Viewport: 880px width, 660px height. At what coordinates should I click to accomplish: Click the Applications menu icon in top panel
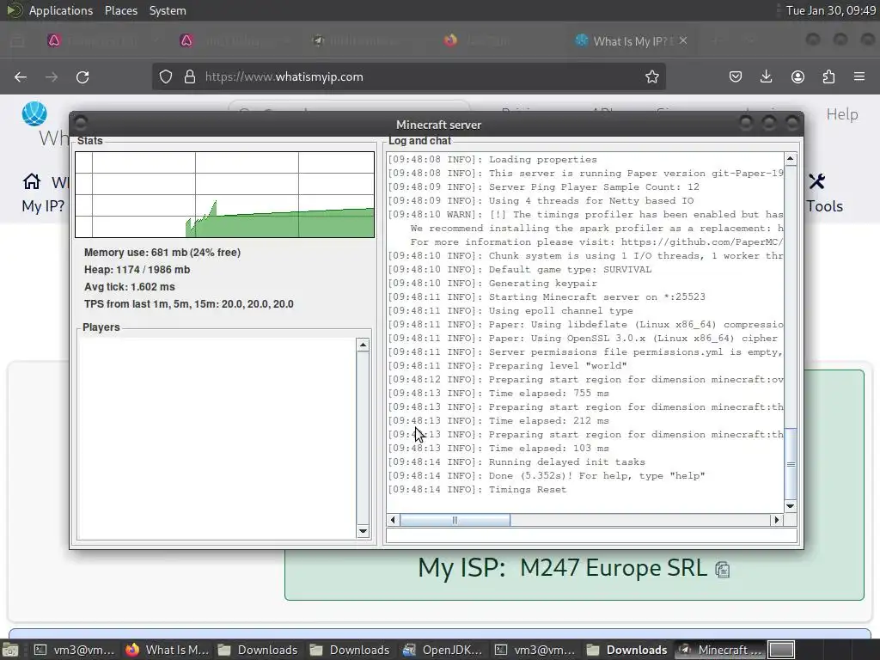(15, 10)
